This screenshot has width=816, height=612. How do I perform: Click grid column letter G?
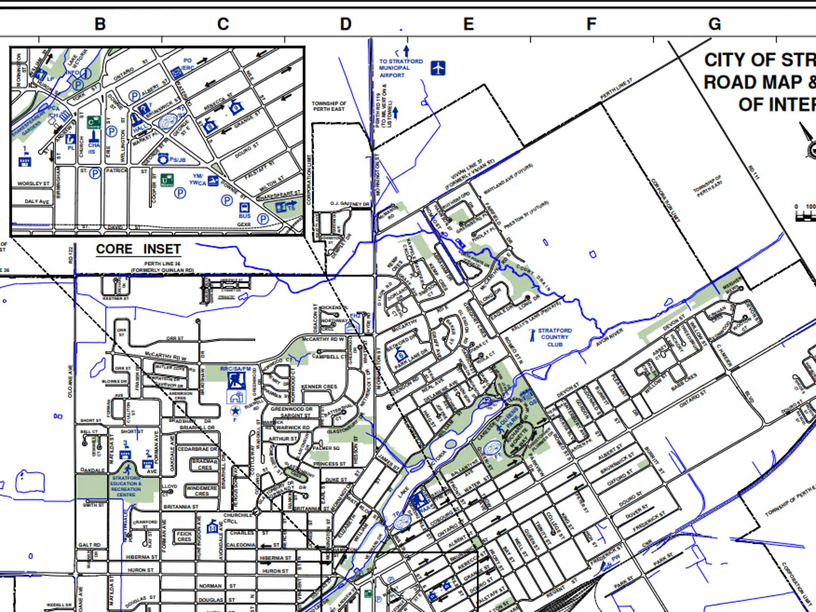[x=715, y=24]
